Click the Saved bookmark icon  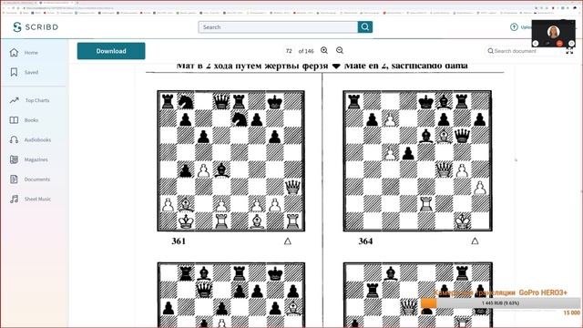tap(15, 72)
